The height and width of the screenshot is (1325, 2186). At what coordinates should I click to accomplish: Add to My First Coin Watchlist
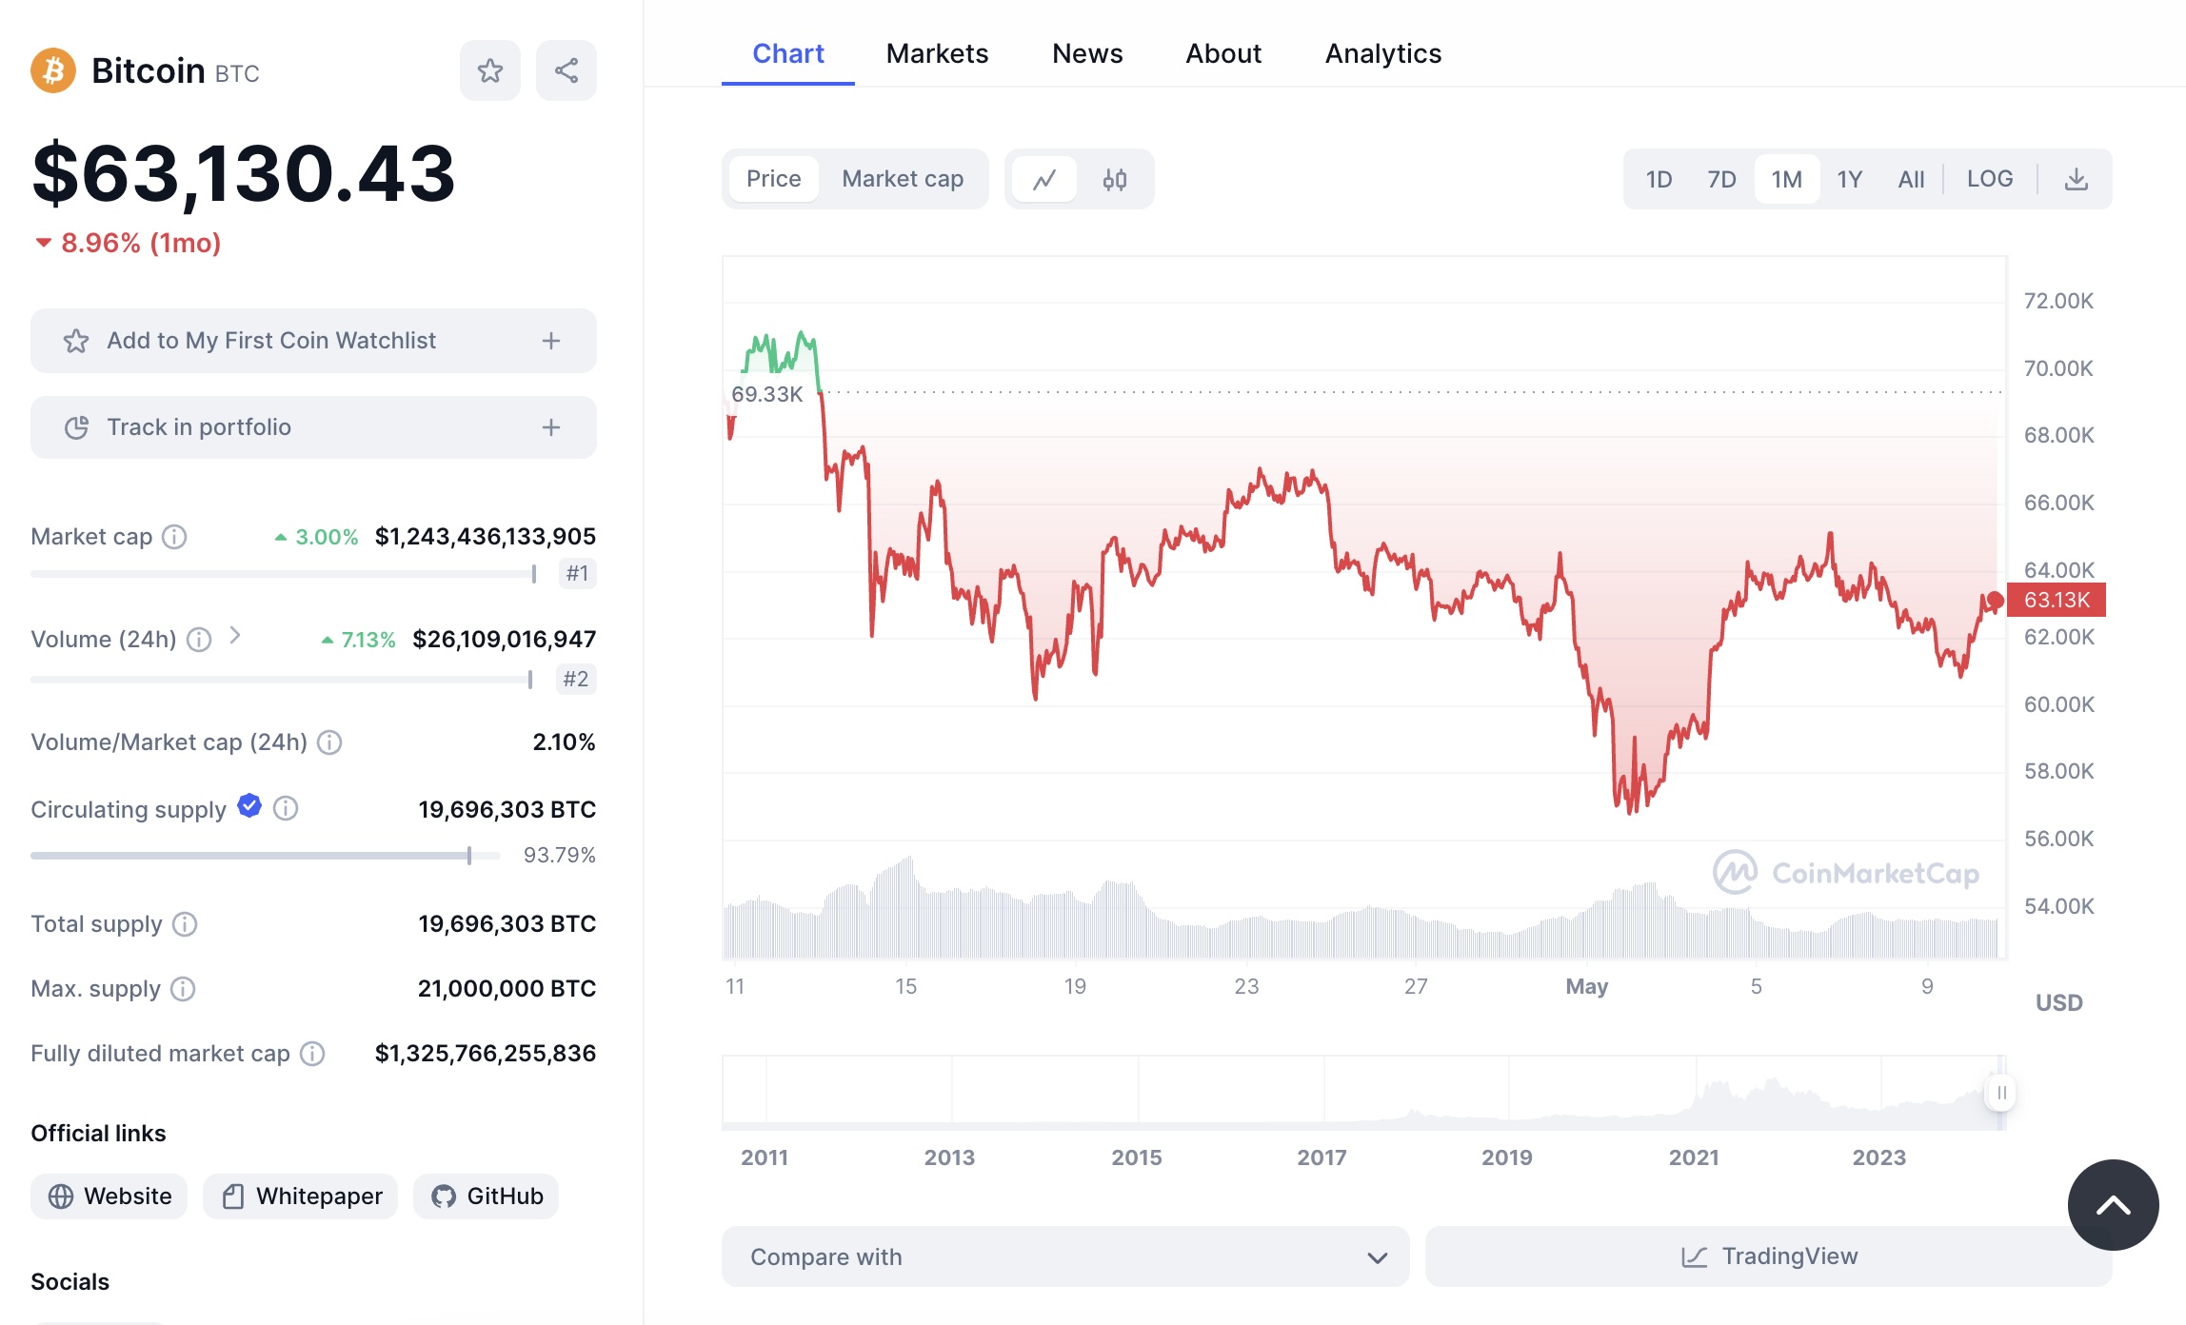click(313, 341)
